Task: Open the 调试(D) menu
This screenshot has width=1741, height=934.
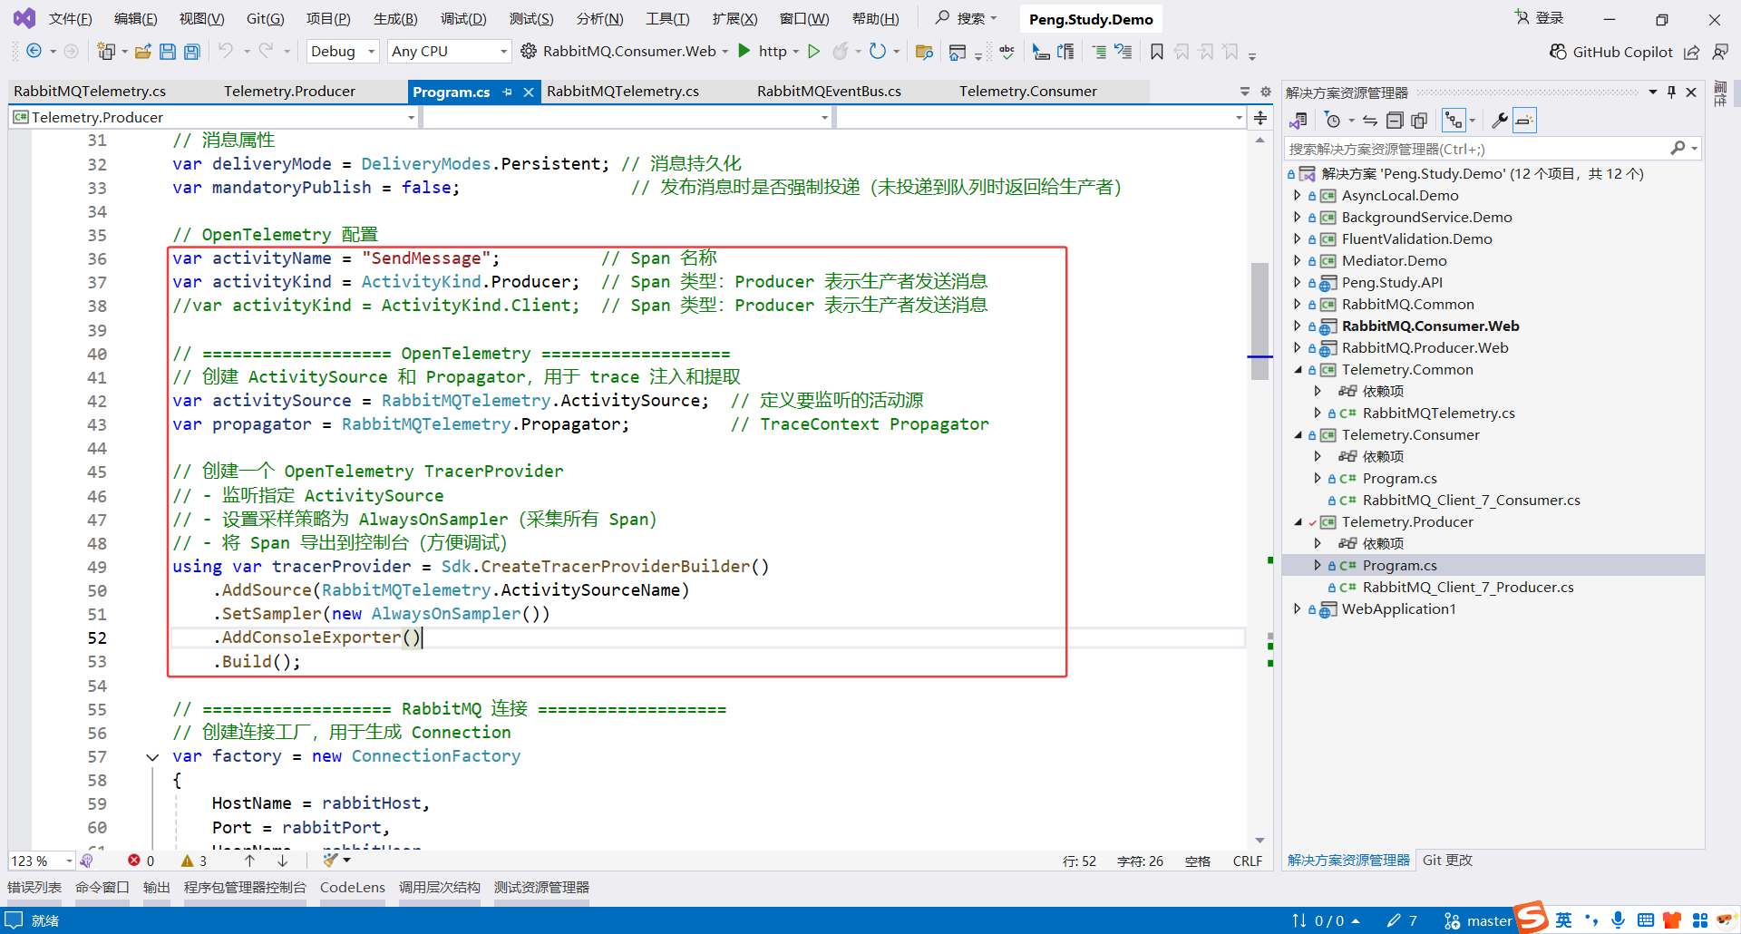Action: 463,19
